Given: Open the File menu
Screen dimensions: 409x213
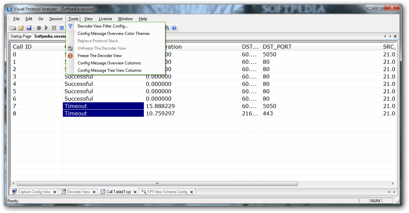Looking at the screenshot, I should coord(16,19).
